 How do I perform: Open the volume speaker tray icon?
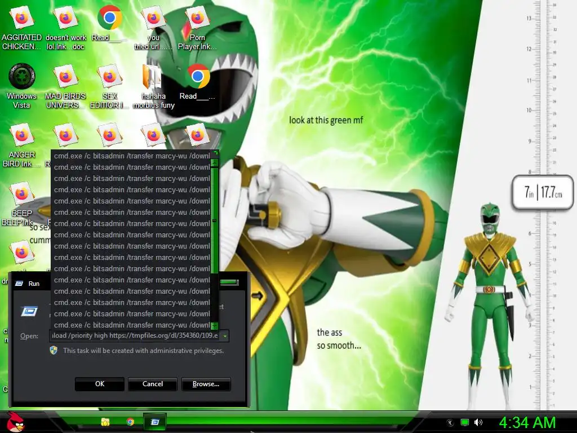(478, 423)
